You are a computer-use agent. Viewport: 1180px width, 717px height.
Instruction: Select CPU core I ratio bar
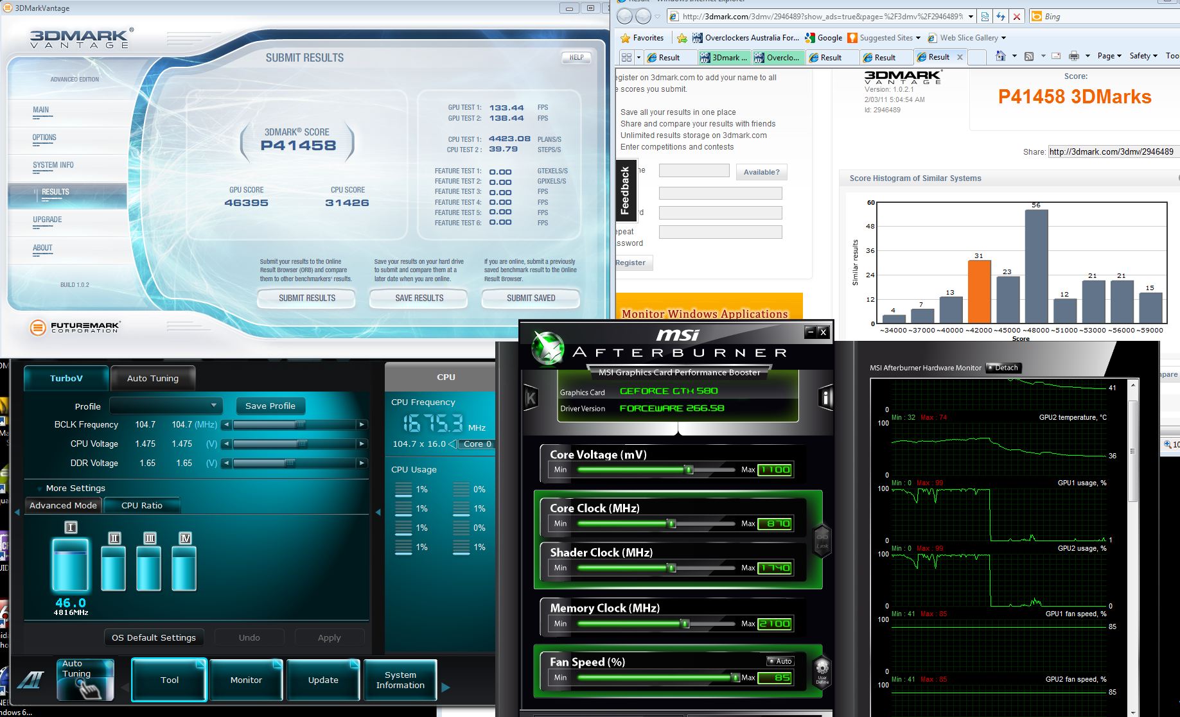tap(71, 564)
